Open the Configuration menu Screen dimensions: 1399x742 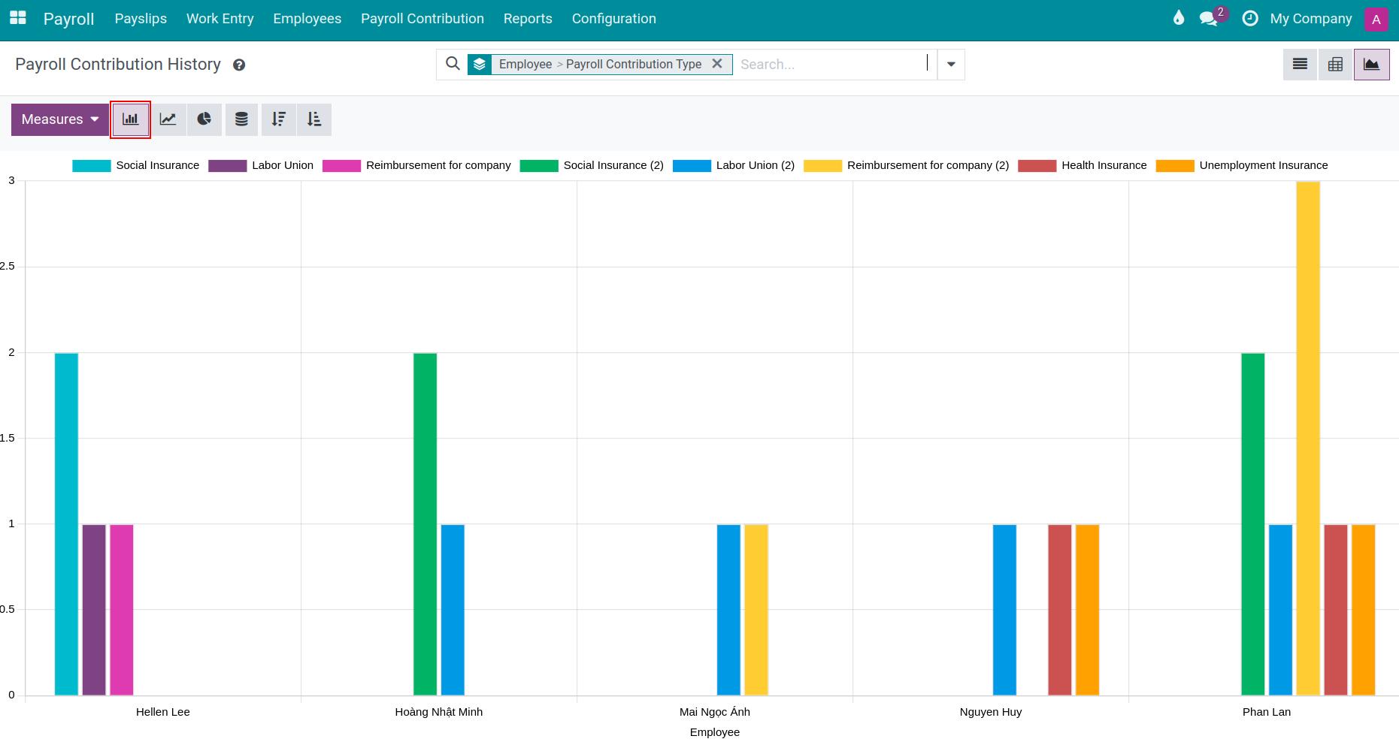pos(613,18)
